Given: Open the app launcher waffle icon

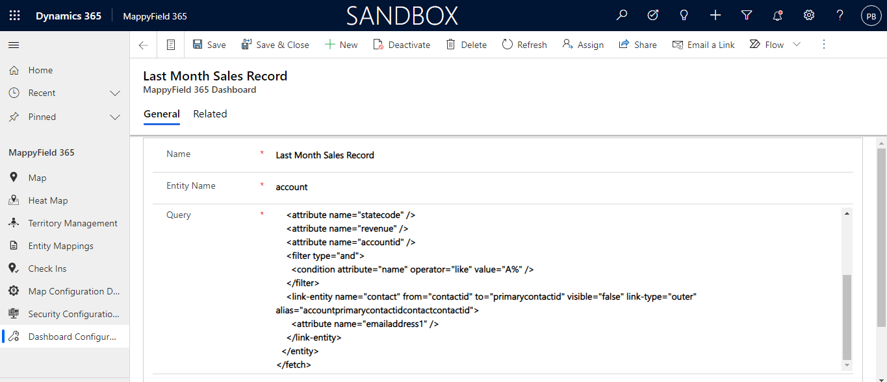Looking at the screenshot, I should click(x=14, y=16).
